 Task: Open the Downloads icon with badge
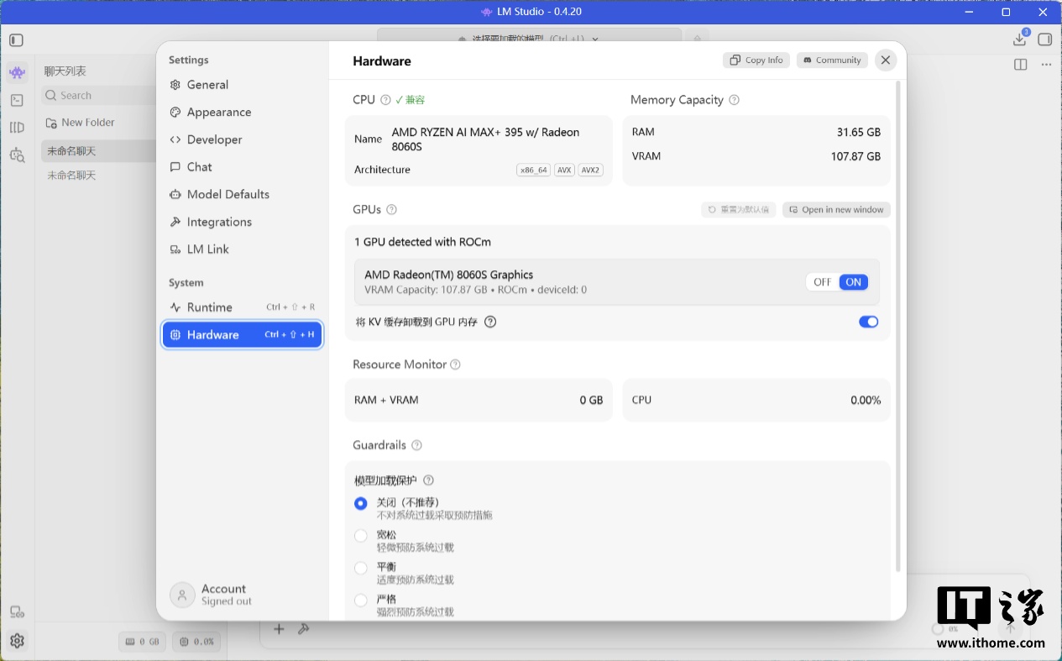click(x=1020, y=39)
